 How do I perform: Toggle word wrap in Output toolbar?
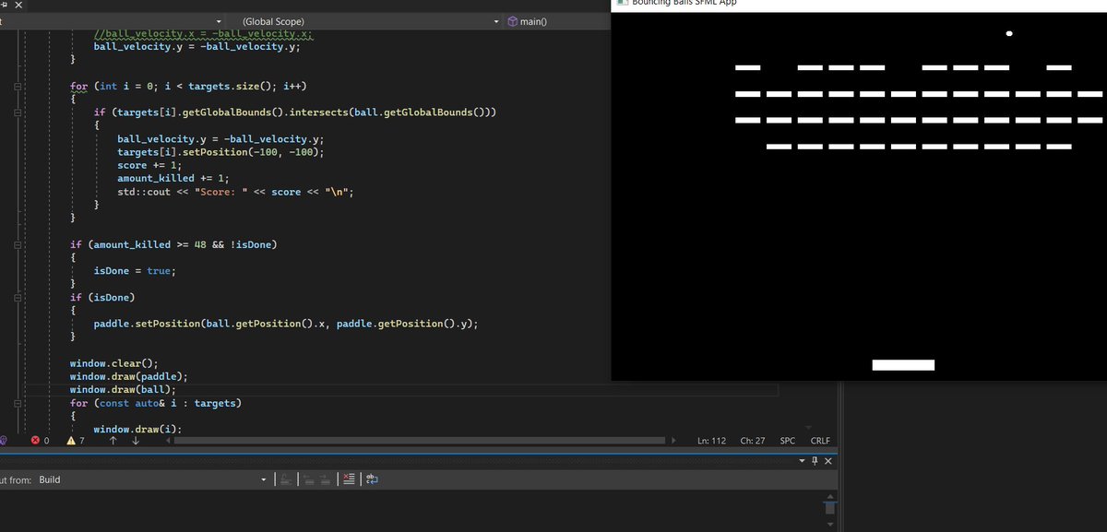(x=373, y=479)
